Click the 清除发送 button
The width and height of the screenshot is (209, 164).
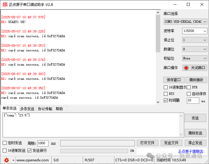pyautogui.click(x=195, y=133)
